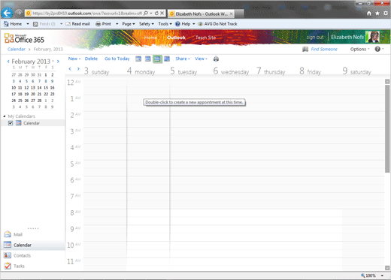Go to next week arrow
Image resolution: width=391 pixels, height=280 pixels.
[x=78, y=69]
